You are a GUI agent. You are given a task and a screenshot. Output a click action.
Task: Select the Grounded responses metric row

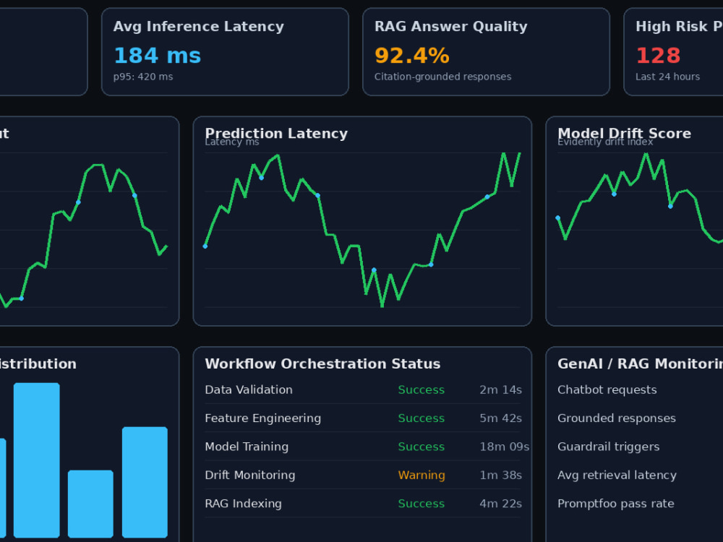coord(640,418)
